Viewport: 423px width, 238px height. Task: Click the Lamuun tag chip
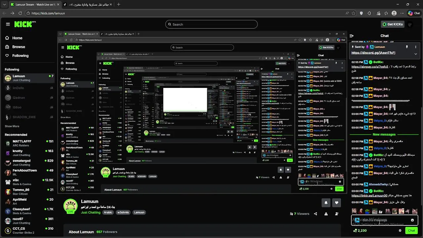(x=139, y=213)
